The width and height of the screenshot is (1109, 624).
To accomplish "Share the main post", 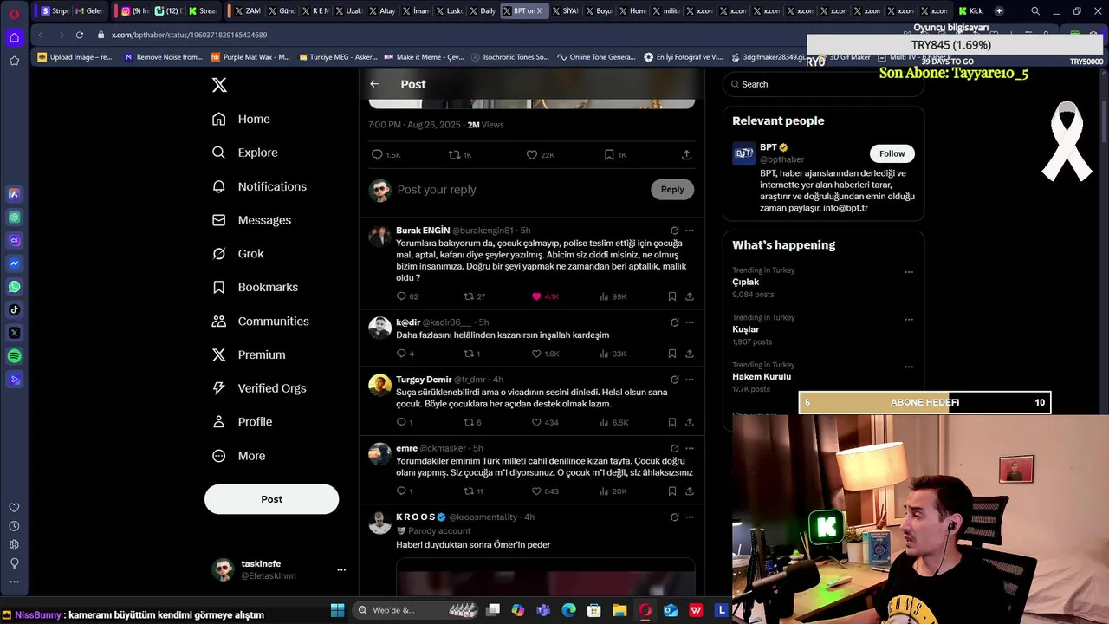I will pyautogui.click(x=686, y=154).
